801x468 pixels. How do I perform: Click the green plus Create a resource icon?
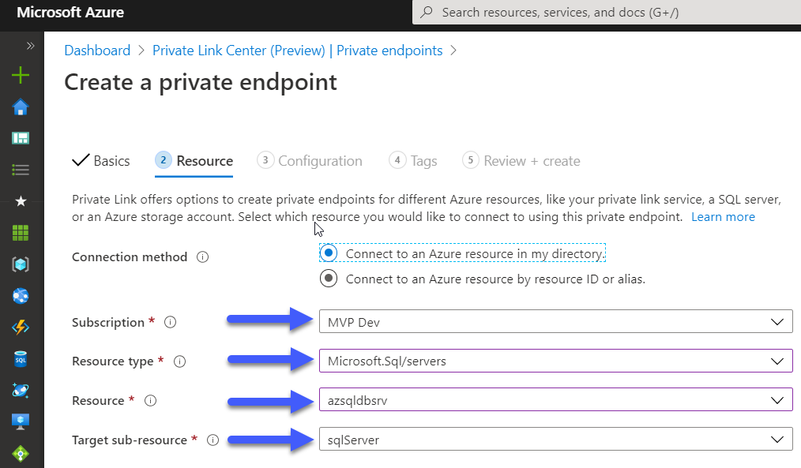(x=21, y=76)
